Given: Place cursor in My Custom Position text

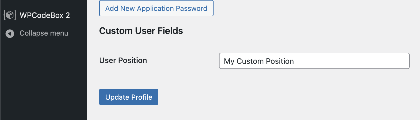Looking at the screenshot, I should coord(259,61).
